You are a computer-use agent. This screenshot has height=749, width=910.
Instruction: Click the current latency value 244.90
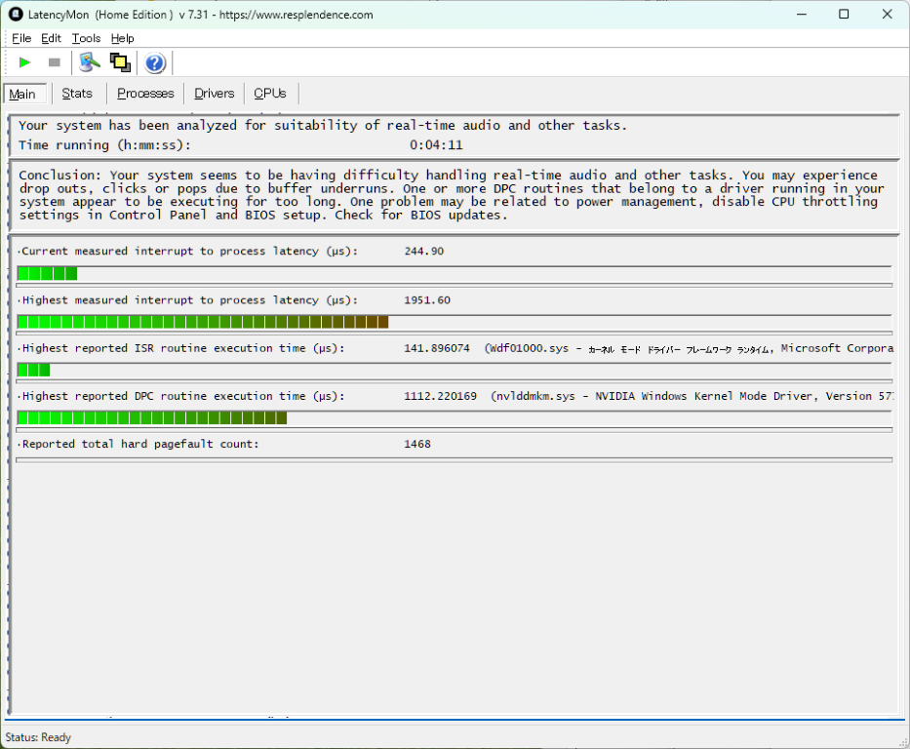423,252
